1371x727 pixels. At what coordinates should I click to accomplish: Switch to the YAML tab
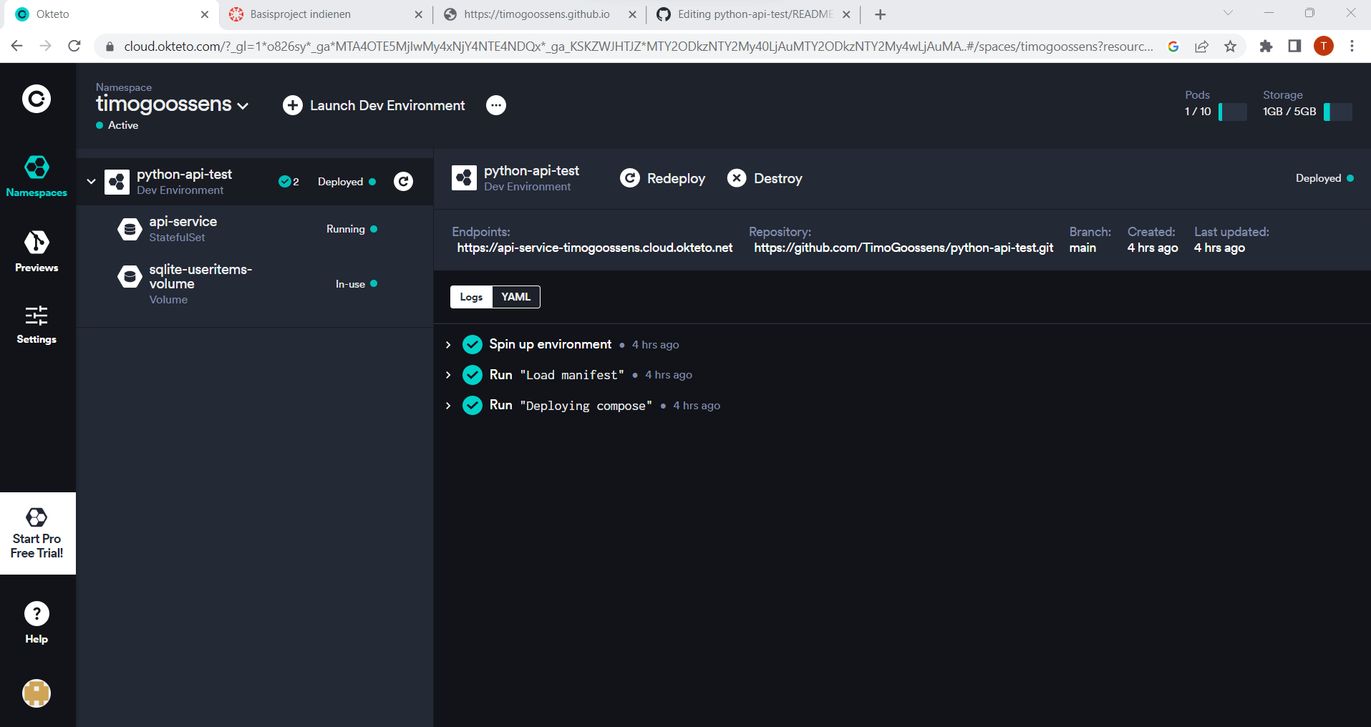coord(516,297)
